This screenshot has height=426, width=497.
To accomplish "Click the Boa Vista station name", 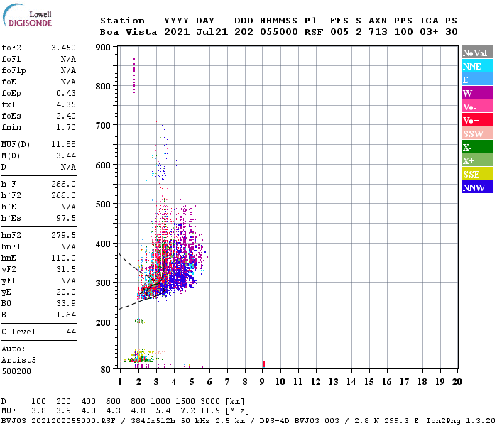I will tap(129, 32).
